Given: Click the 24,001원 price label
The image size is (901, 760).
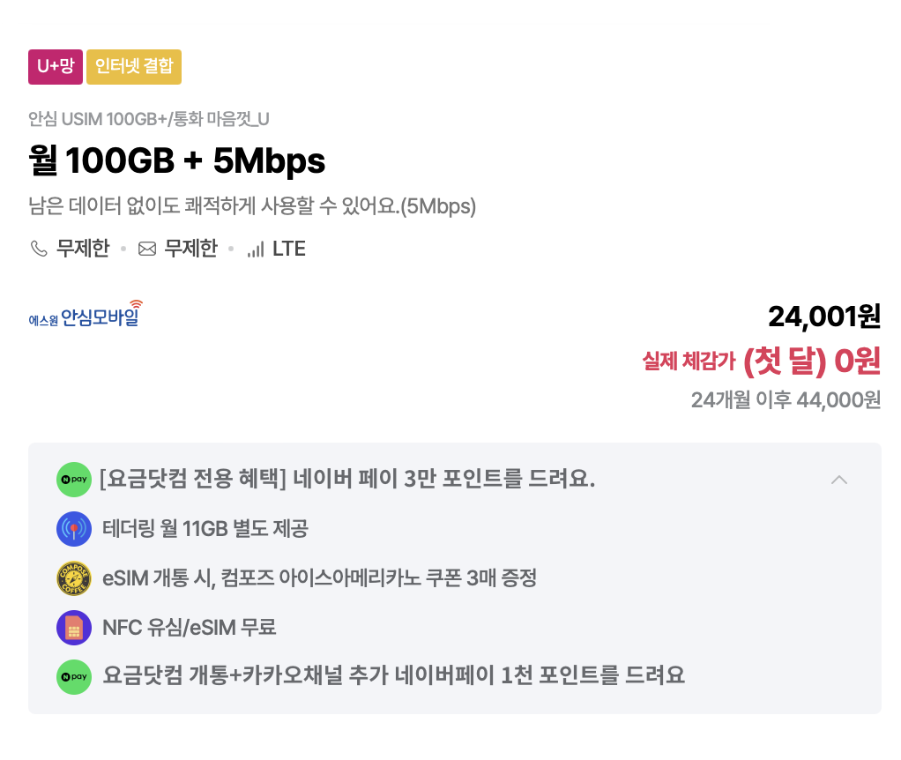Looking at the screenshot, I should tap(824, 317).
